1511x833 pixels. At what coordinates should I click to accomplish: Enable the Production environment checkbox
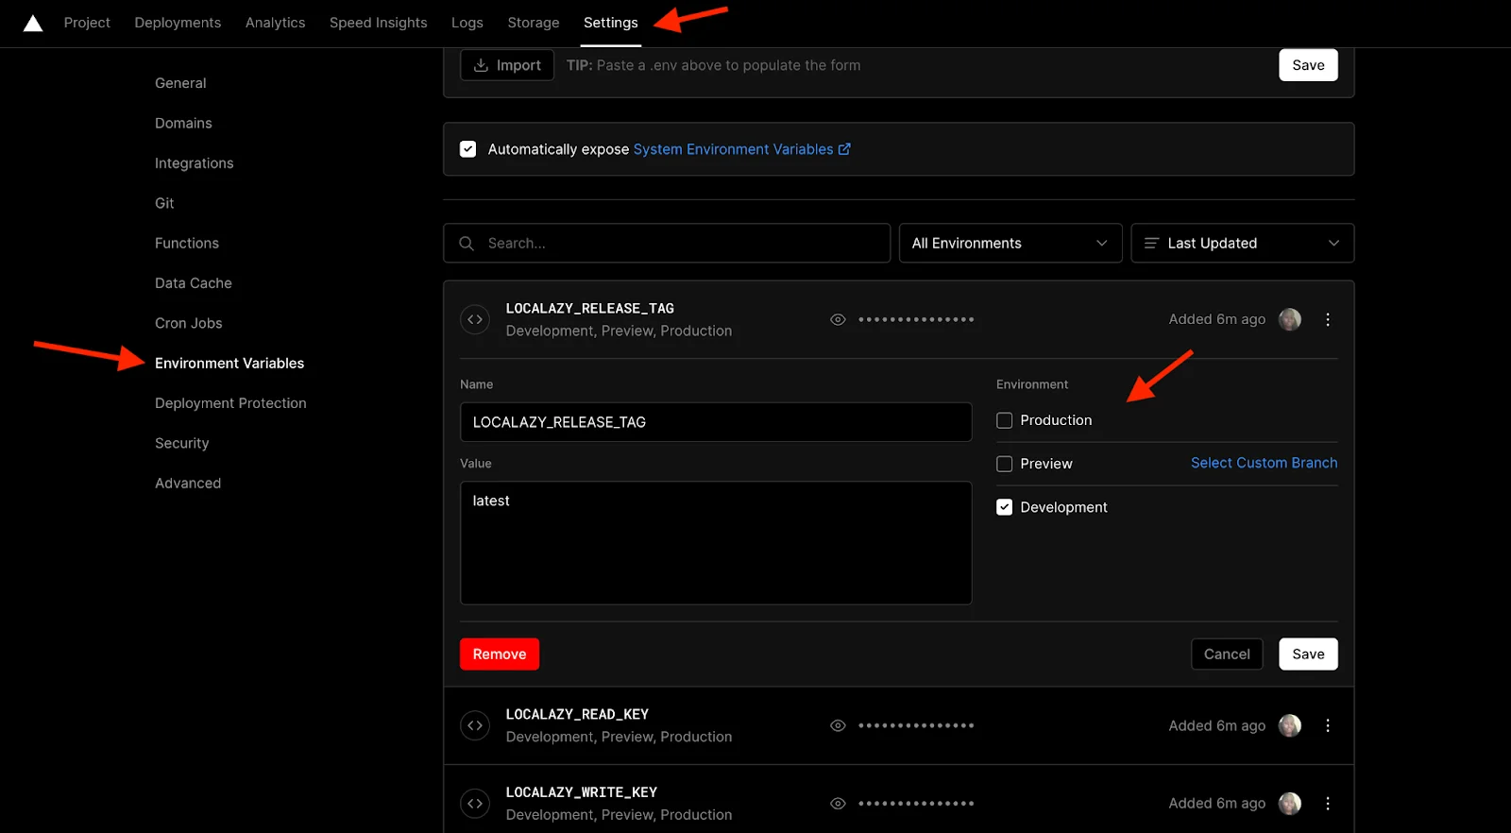pos(1004,420)
